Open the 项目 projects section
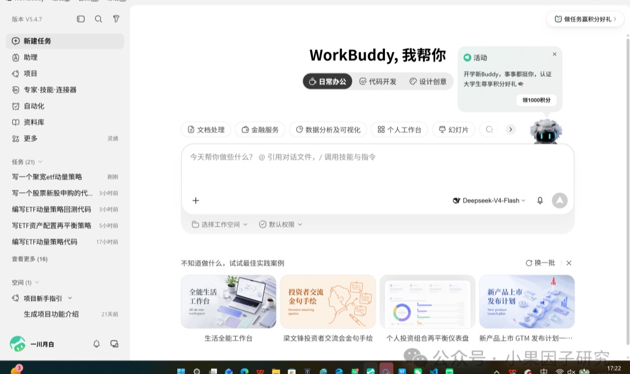Screen dimensions: 630x374 click(x=65, y=73)
